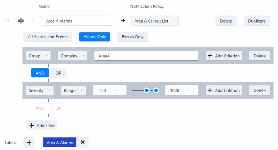Click the plus icon to add label

29,142
